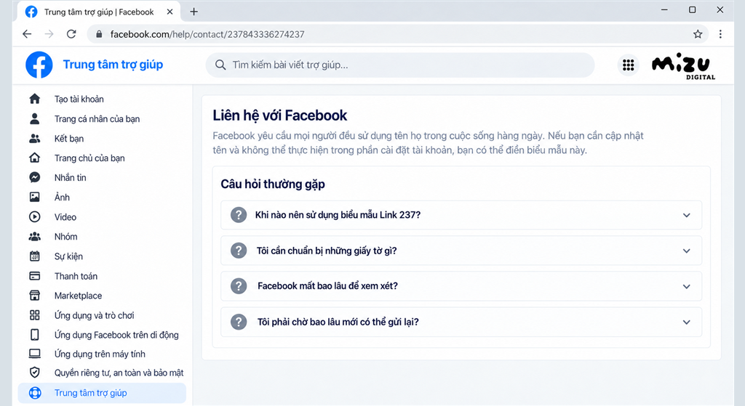Open Quyền riêng tư, an toàn và bảo mật
The height and width of the screenshot is (406, 745).
(119, 373)
